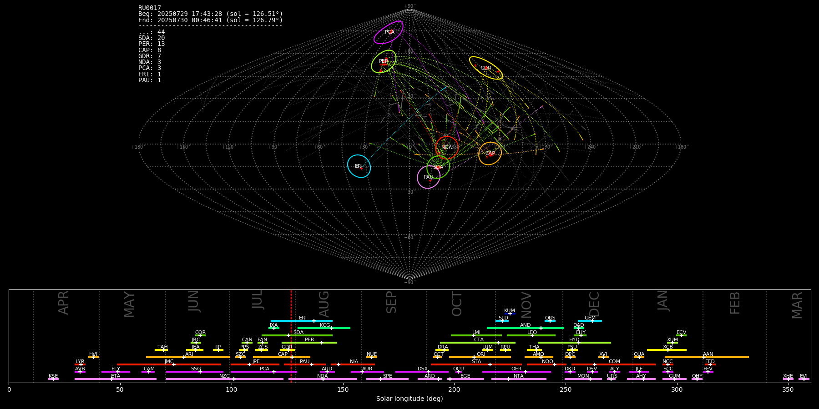Select the 'PCA: 3' count entry

coord(150,68)
